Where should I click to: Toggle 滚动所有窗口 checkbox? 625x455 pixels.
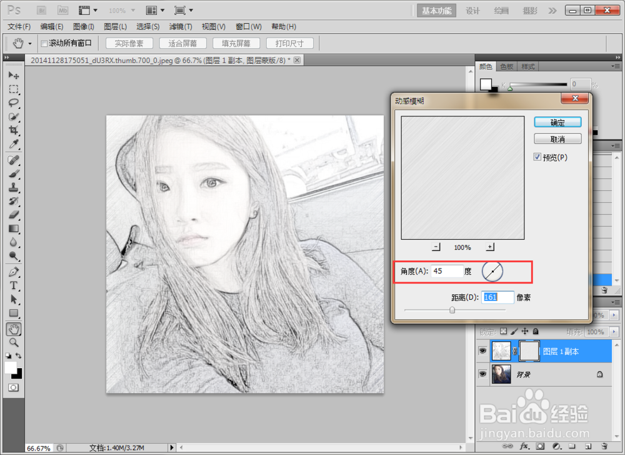click(44, 44)
